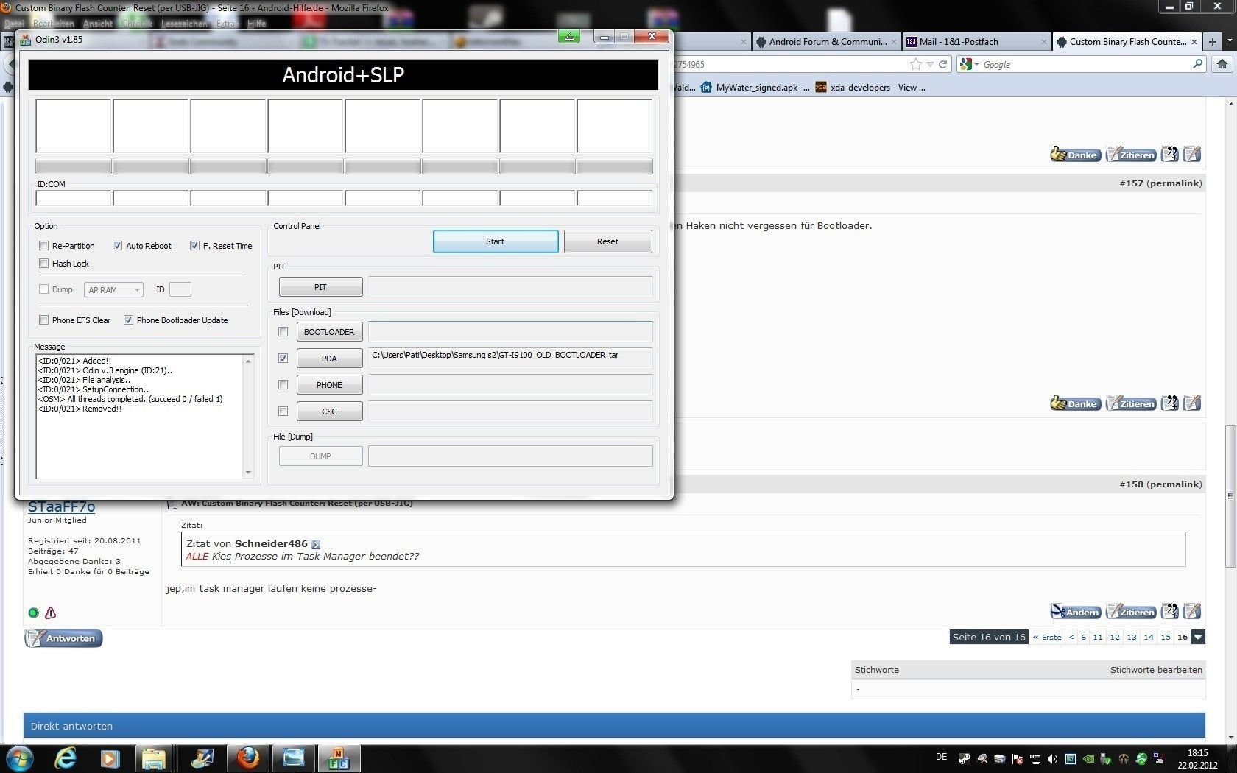Click the BOOTLOADER file button

click(x=329, y=332)
